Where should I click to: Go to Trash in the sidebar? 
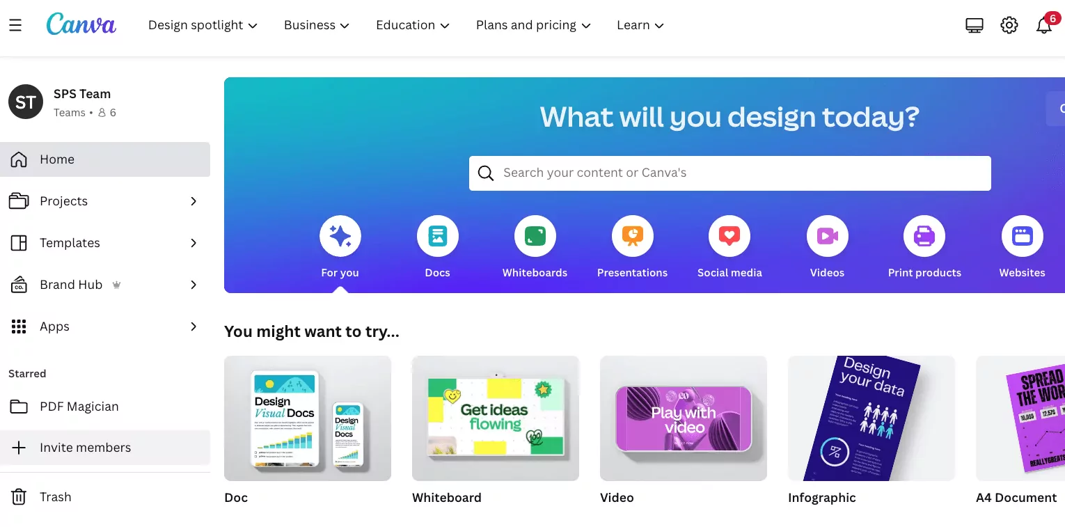pos(105,497)
